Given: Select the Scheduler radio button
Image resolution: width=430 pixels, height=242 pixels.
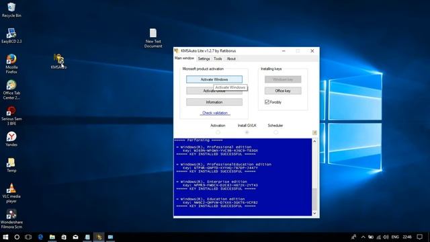Looking at the screenshot, I should pyautogui.click(x=275, y=132).
